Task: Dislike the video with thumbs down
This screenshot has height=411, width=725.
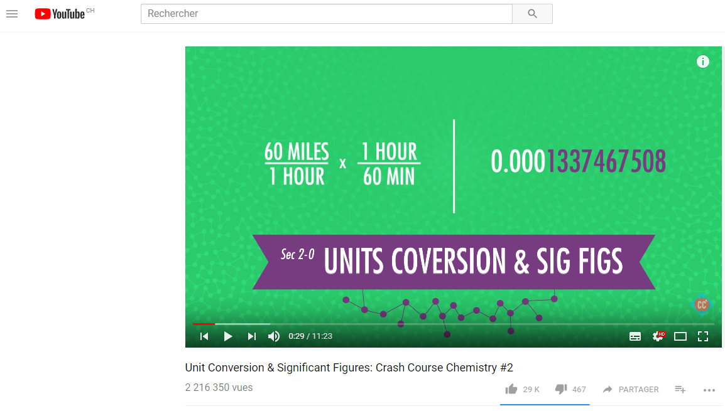Action: coord(561,389)
